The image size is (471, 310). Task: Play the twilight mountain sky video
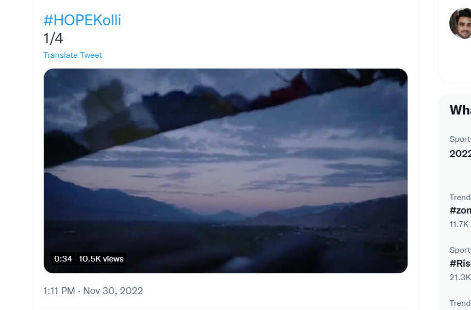[x=225, y=171]
